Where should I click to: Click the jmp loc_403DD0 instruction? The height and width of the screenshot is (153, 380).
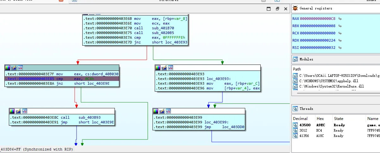(224, 127)
